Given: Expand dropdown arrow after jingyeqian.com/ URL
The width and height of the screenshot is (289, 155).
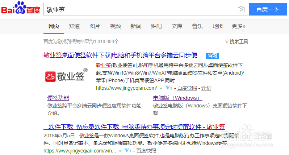Looking at the screenshot, I should [161, 88].
